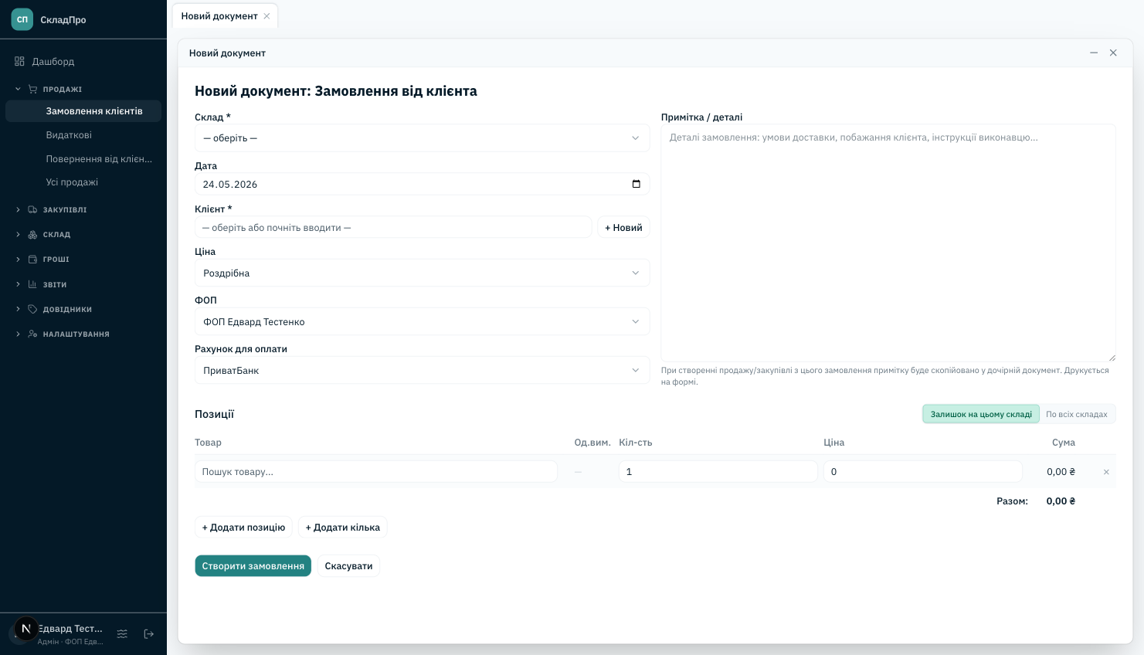Click the users icon beside НАЛАШТУВАННЯ
The image size is (1144, 655).
32,334
